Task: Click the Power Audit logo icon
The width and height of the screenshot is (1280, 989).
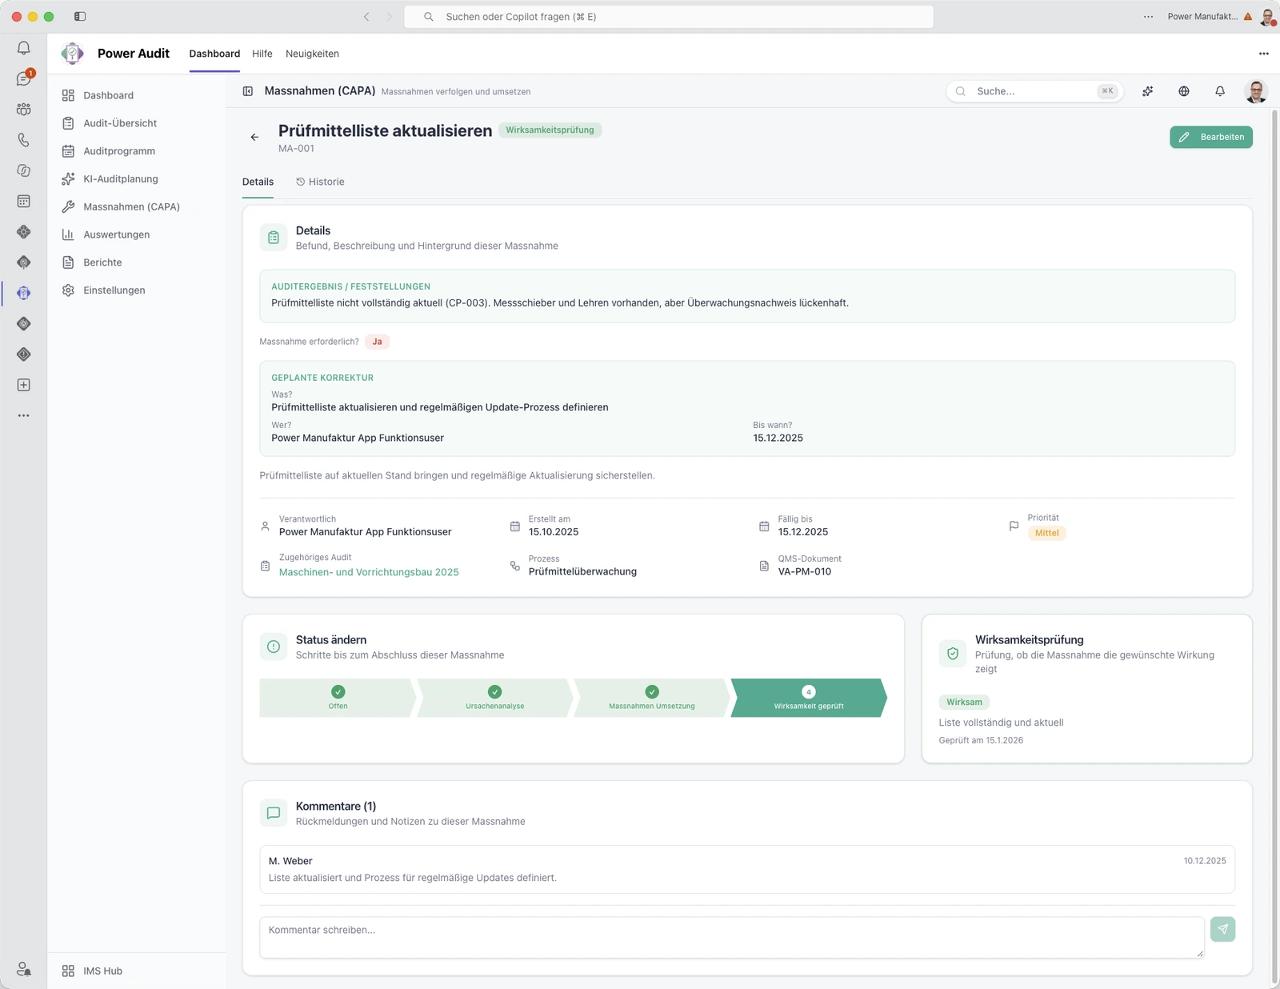Action: tap(72, 54)
